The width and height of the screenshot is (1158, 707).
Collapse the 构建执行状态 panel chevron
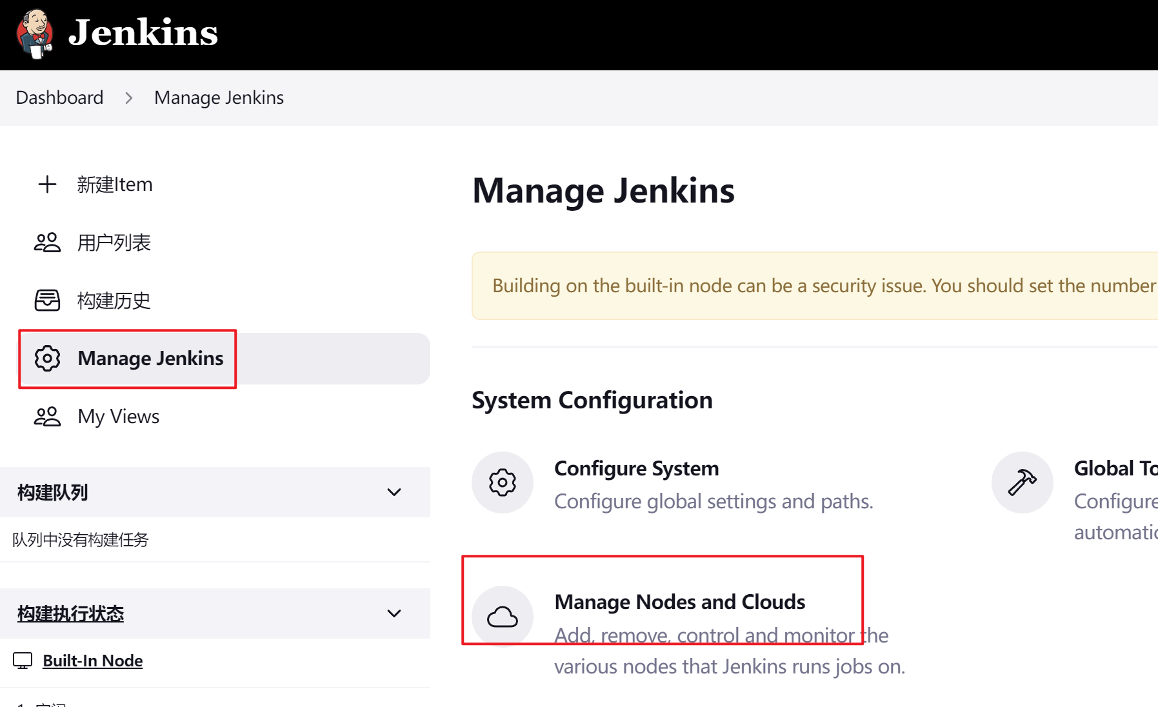(x=394, y=613)
